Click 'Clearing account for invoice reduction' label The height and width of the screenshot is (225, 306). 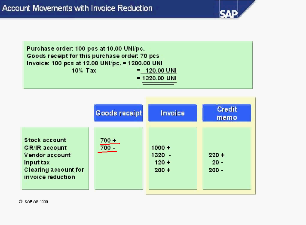[x=54, y=173]
